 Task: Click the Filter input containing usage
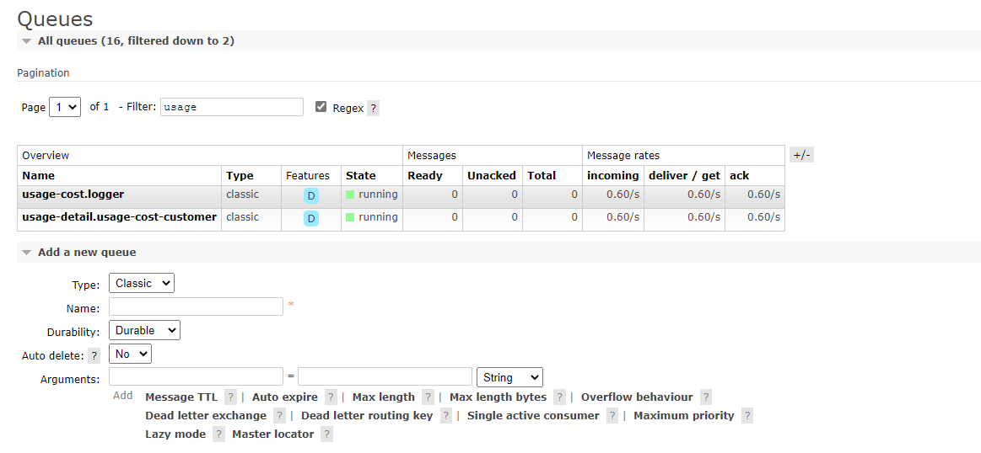pos(232,107)
